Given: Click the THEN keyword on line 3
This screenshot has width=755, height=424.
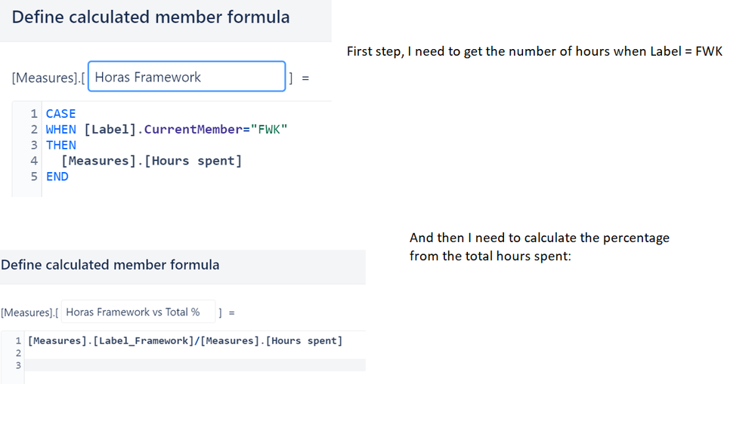Looking at the screenshot, I should point(60,145).
